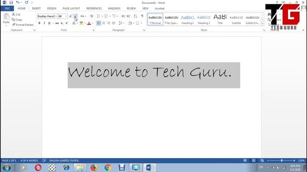Image resolution: width=307 pixels, height=172 pixels.
Task: Open highlight color dropdown arrow
Action: point(85,23)
